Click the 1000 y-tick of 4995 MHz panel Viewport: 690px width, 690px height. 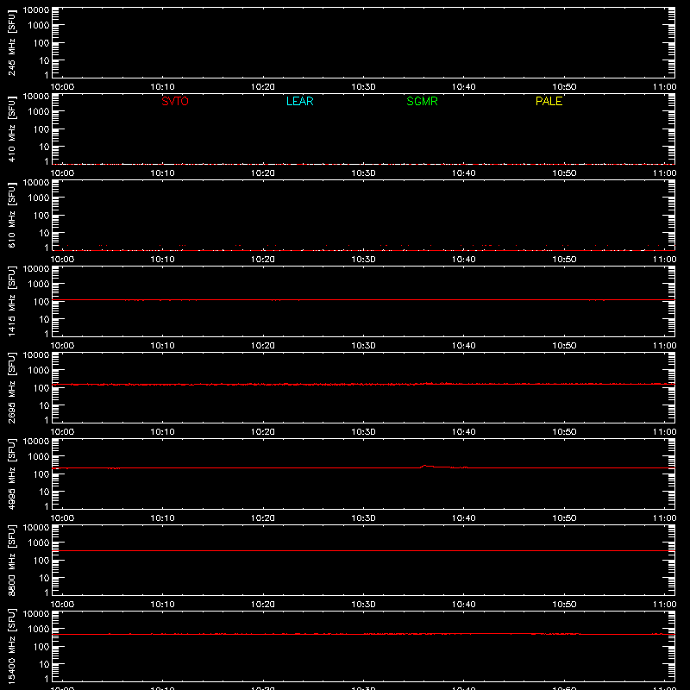[39, 457]
